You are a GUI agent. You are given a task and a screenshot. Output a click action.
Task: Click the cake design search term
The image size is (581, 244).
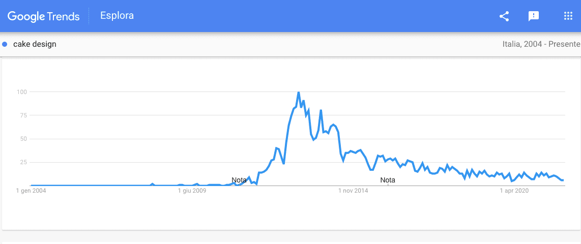(x=35, y=44)
